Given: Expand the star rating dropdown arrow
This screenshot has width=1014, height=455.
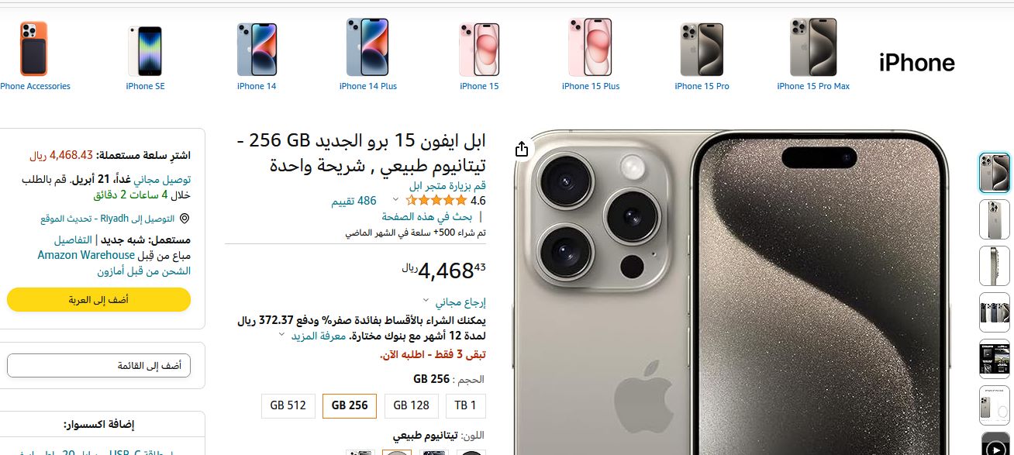Looking at the screenshot, I should click(x=395, y=200).
